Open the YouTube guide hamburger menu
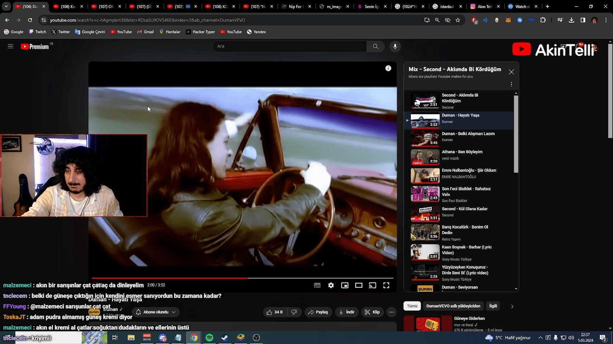Viewport: 613px width, 344px height. click(10, 46)
